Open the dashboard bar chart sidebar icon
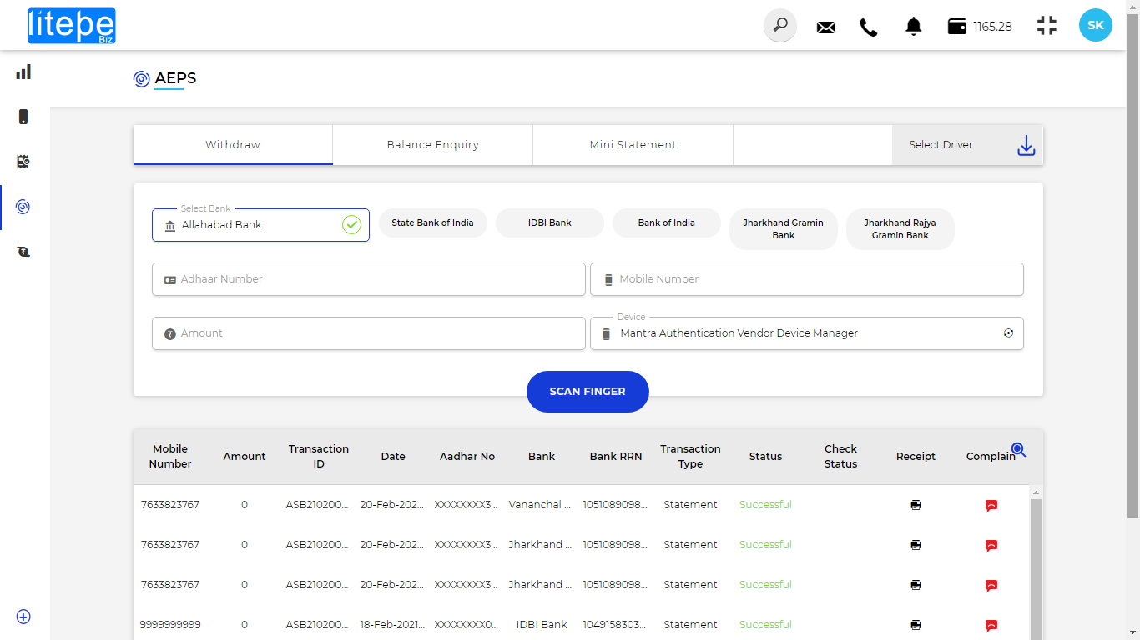 coord(23,72)
